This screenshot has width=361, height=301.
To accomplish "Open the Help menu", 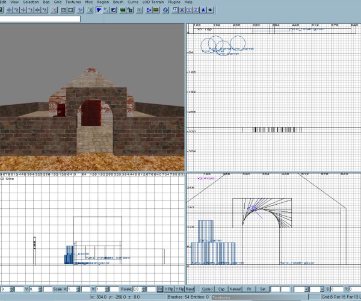I will click(x=188, y=2).
